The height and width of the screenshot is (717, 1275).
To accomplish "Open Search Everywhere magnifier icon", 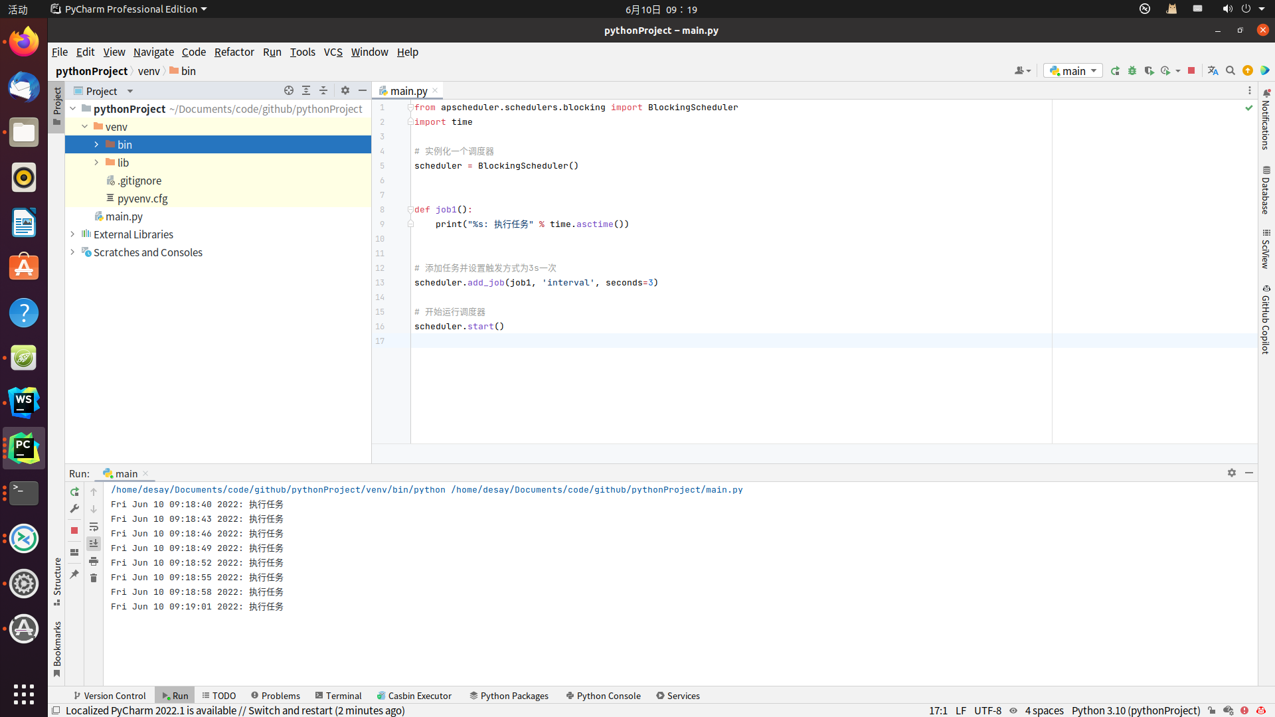I will (x=1231, y=71).
